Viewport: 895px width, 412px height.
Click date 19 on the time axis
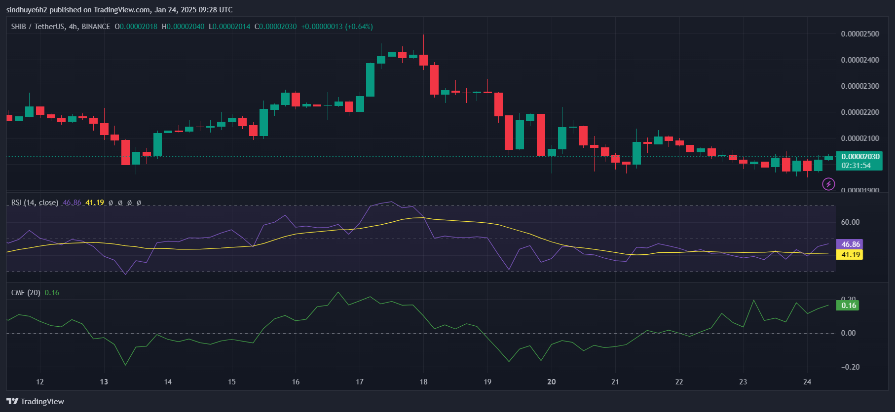click(x=487, y=382)
